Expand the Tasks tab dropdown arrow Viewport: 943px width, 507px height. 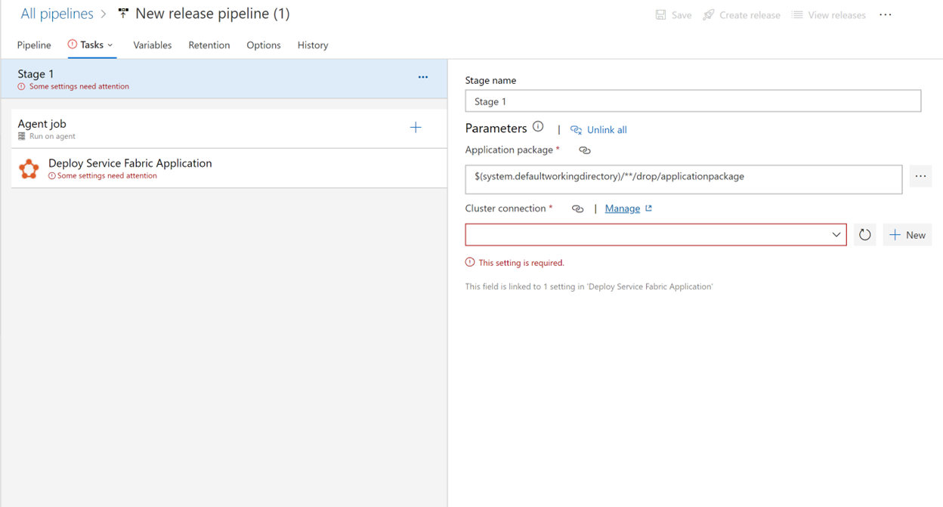pyautogui.click(x=110, y=45)
